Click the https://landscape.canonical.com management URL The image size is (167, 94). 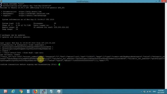[x=34, y=14]
